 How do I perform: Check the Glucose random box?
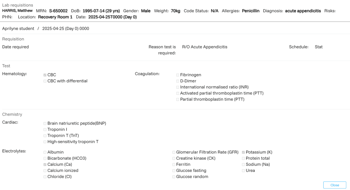coord(174,177)
